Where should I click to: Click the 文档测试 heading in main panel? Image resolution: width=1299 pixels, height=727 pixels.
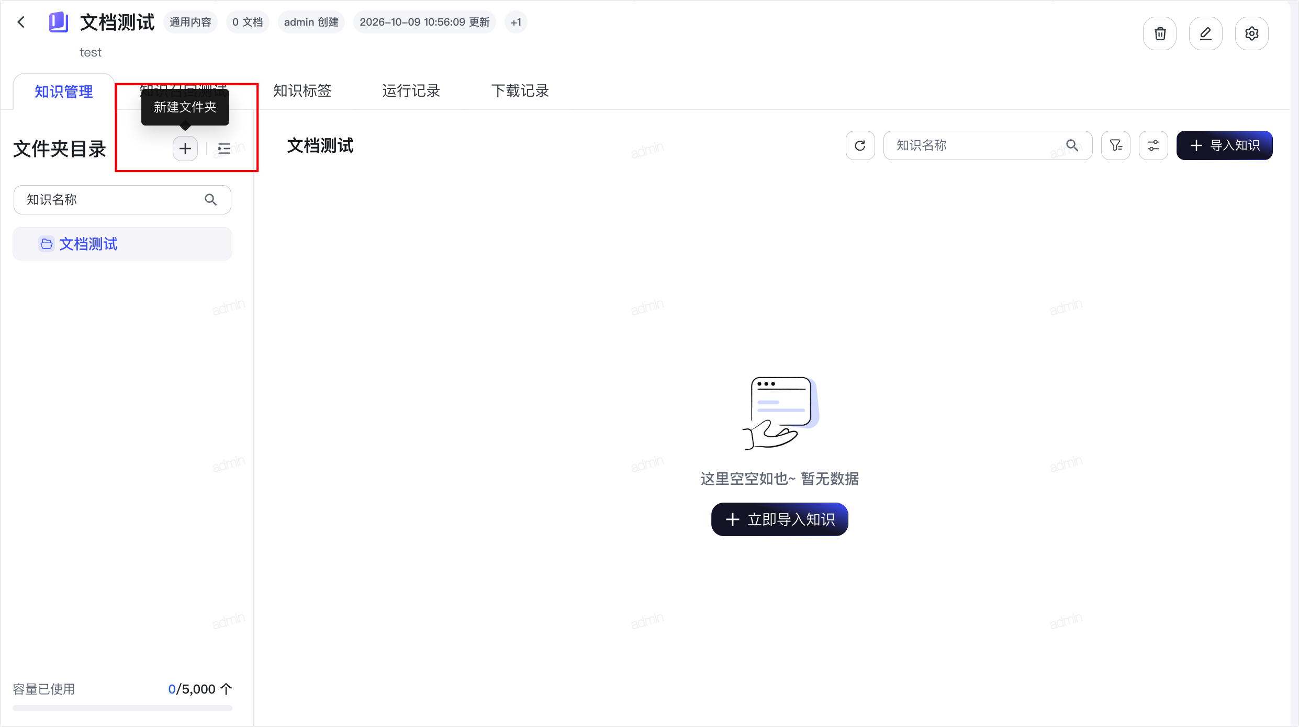pos(320,145)
